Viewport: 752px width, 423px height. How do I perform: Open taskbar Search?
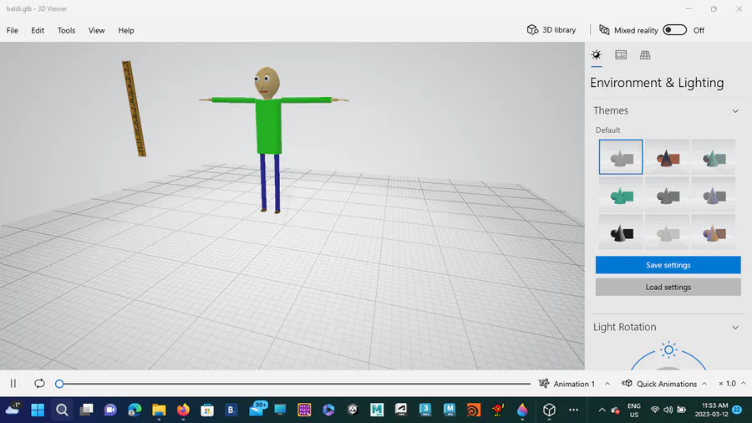tap(62, 410)
